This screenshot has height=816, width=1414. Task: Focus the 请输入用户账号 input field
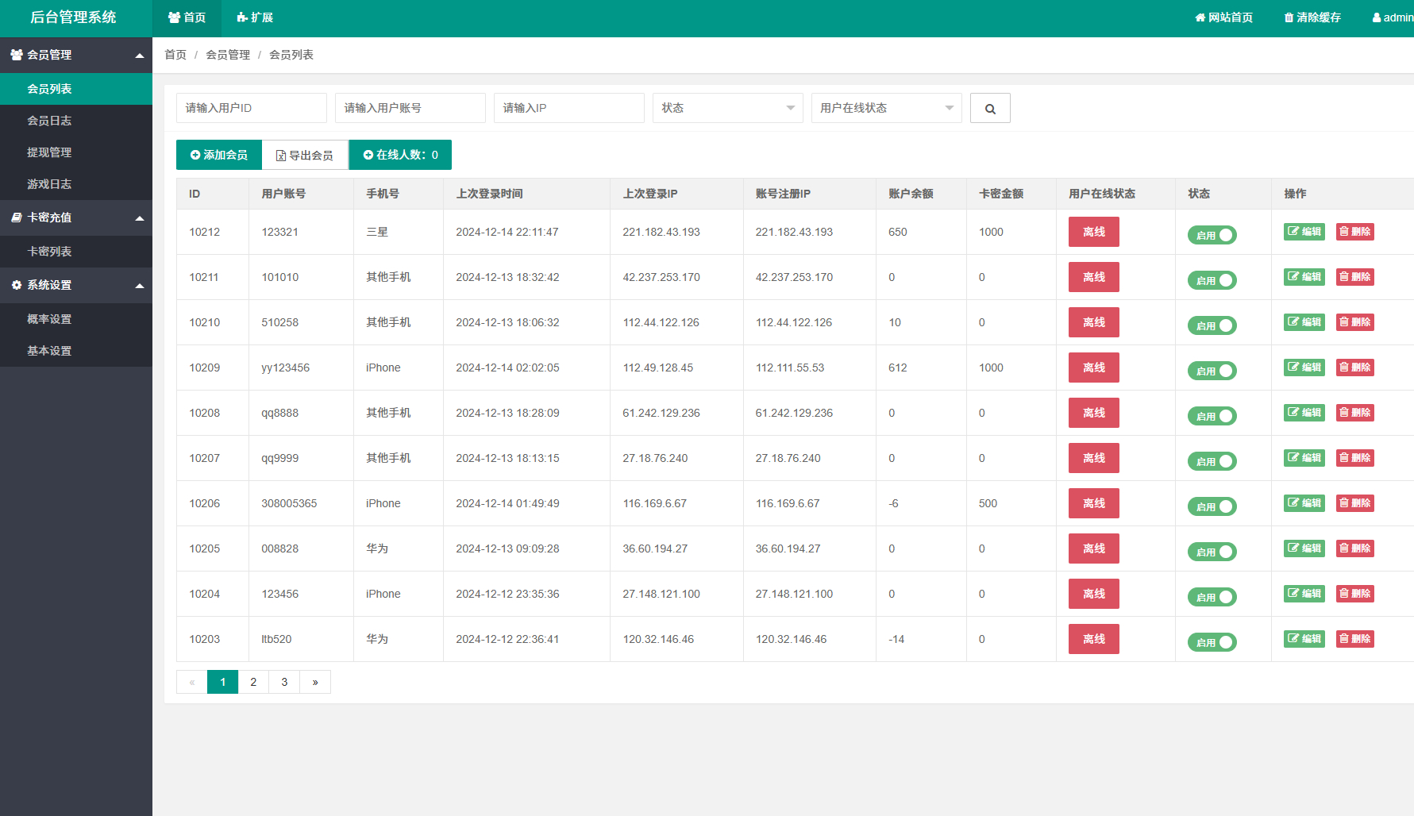click(410, 108)
